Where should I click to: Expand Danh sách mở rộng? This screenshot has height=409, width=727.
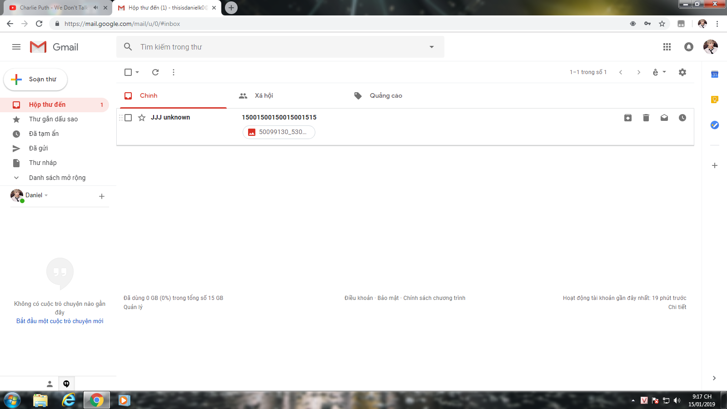pos(55,178)
